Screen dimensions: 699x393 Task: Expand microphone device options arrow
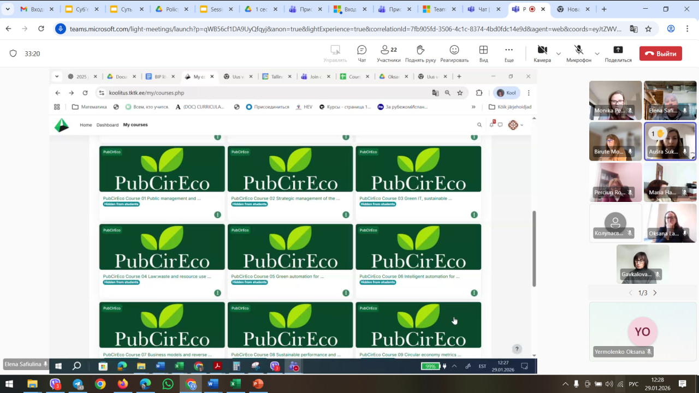click(x=597, y=53)
